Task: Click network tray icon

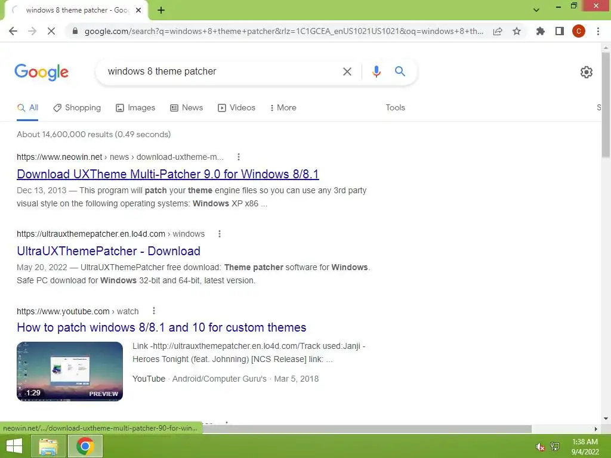Action: pyautogui.click(x=555, y=446)
